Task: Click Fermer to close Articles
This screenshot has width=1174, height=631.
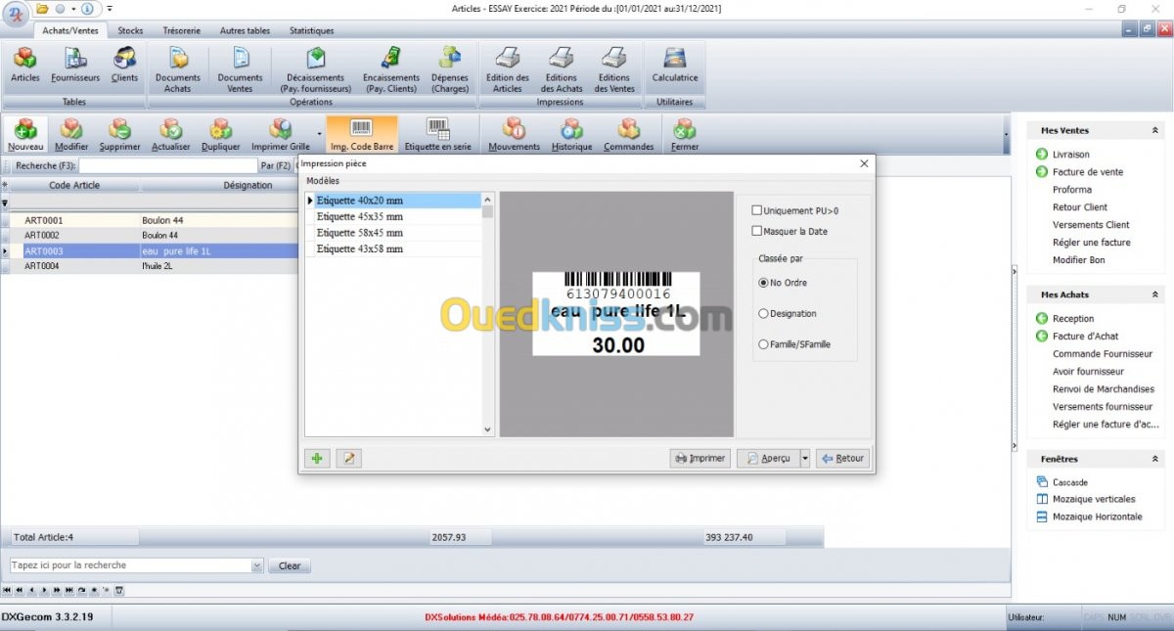Action: point(685,134)
